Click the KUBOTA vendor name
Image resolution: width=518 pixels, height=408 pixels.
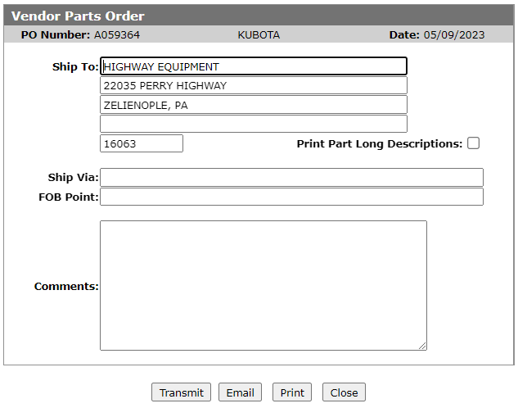[259, 34]
